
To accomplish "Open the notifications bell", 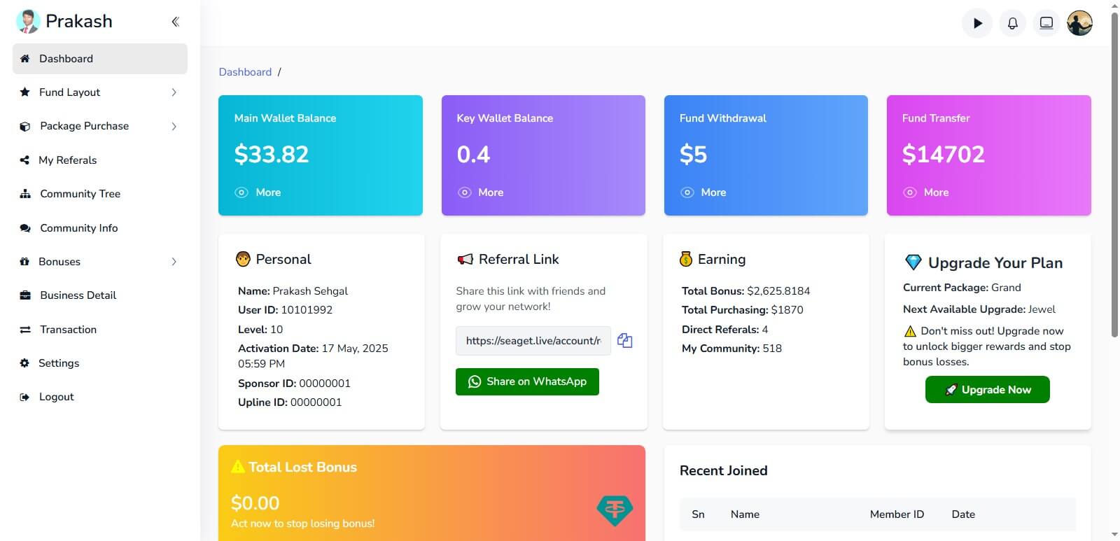I will click(1012, 23).
